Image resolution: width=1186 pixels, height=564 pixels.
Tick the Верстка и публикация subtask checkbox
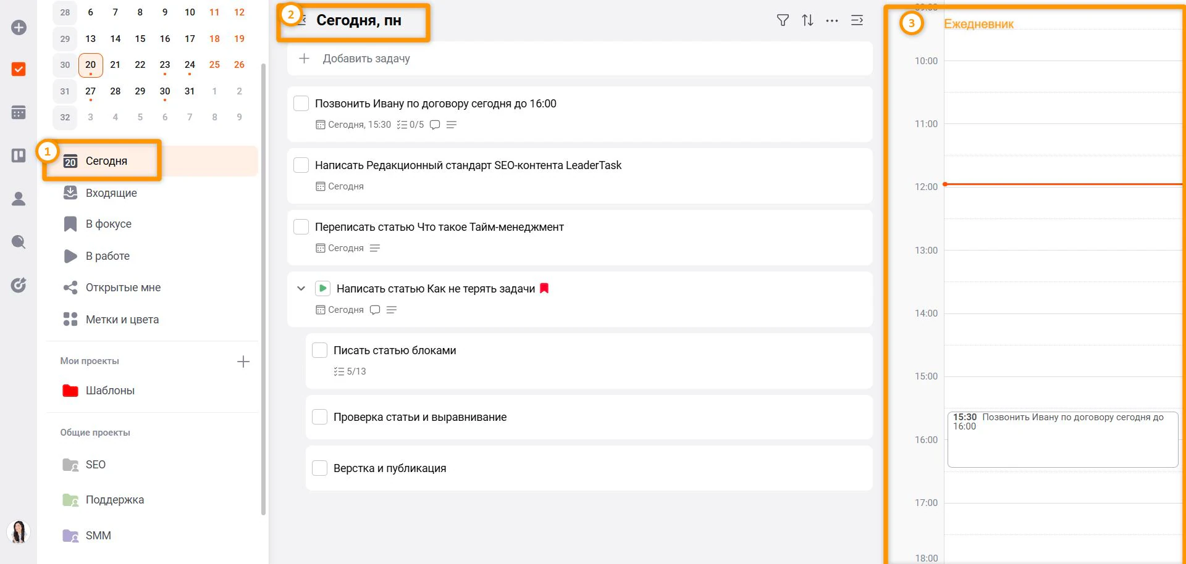[x=319, y=468]
